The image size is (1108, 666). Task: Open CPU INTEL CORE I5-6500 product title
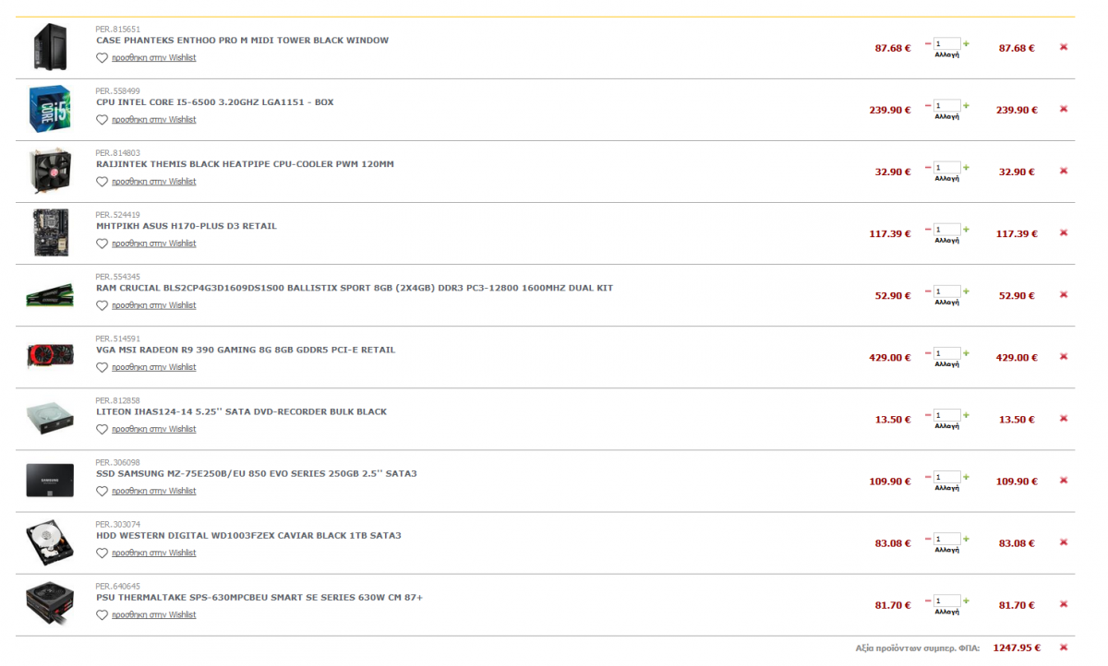[214, 102]
